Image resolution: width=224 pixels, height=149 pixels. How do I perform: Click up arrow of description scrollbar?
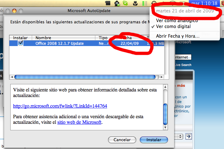pos(165,87)
